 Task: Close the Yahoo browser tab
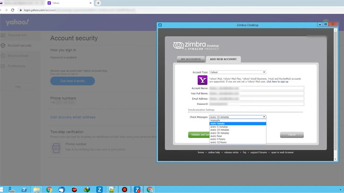[90, 3]
